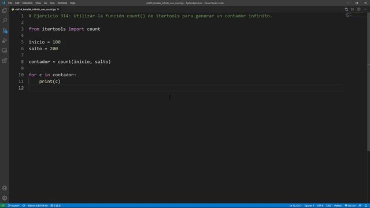
Task: Select the ex914_iterable_infinito_con_count.py tab
Action: 35,9
